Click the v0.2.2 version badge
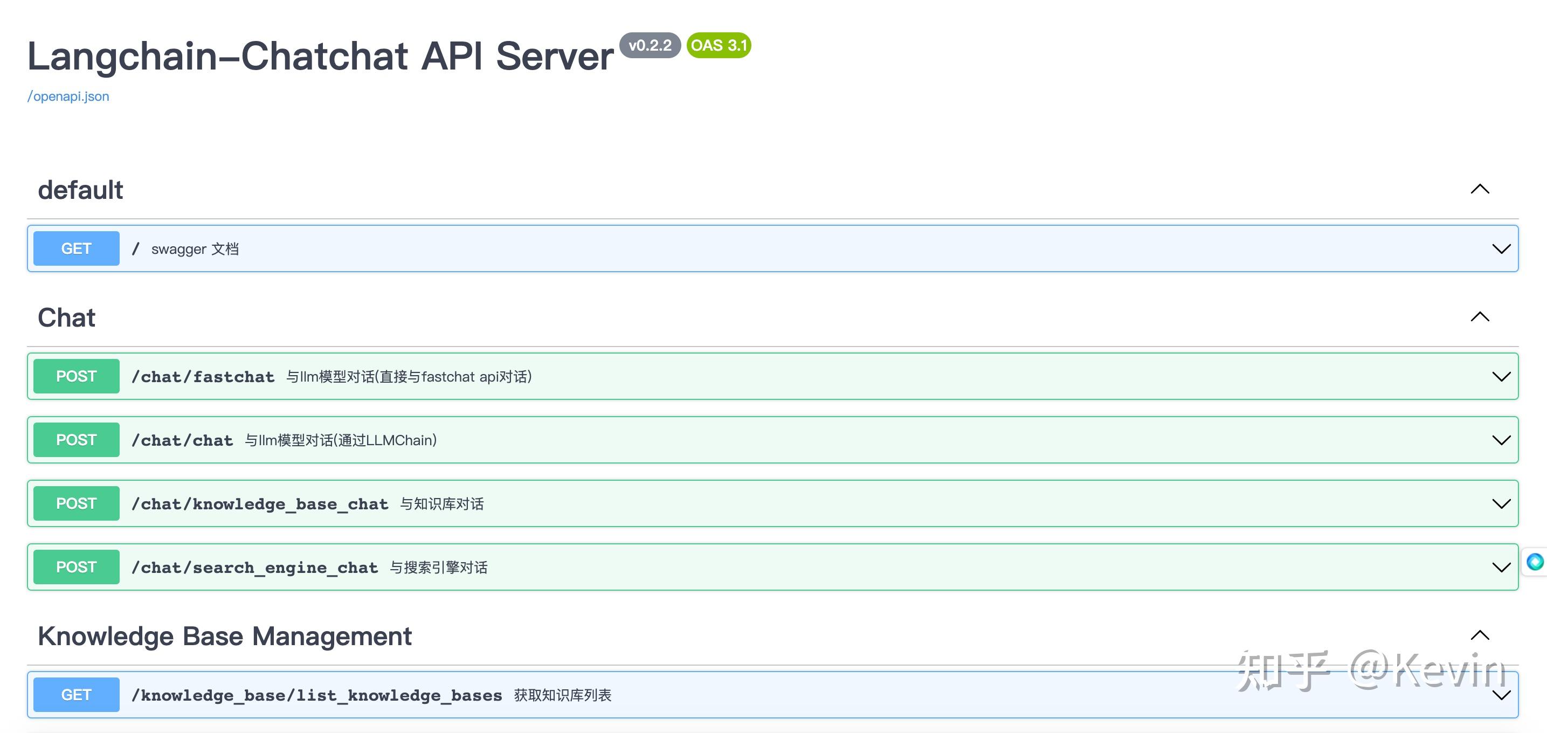The image size is (1547, 733). point(650,46)
